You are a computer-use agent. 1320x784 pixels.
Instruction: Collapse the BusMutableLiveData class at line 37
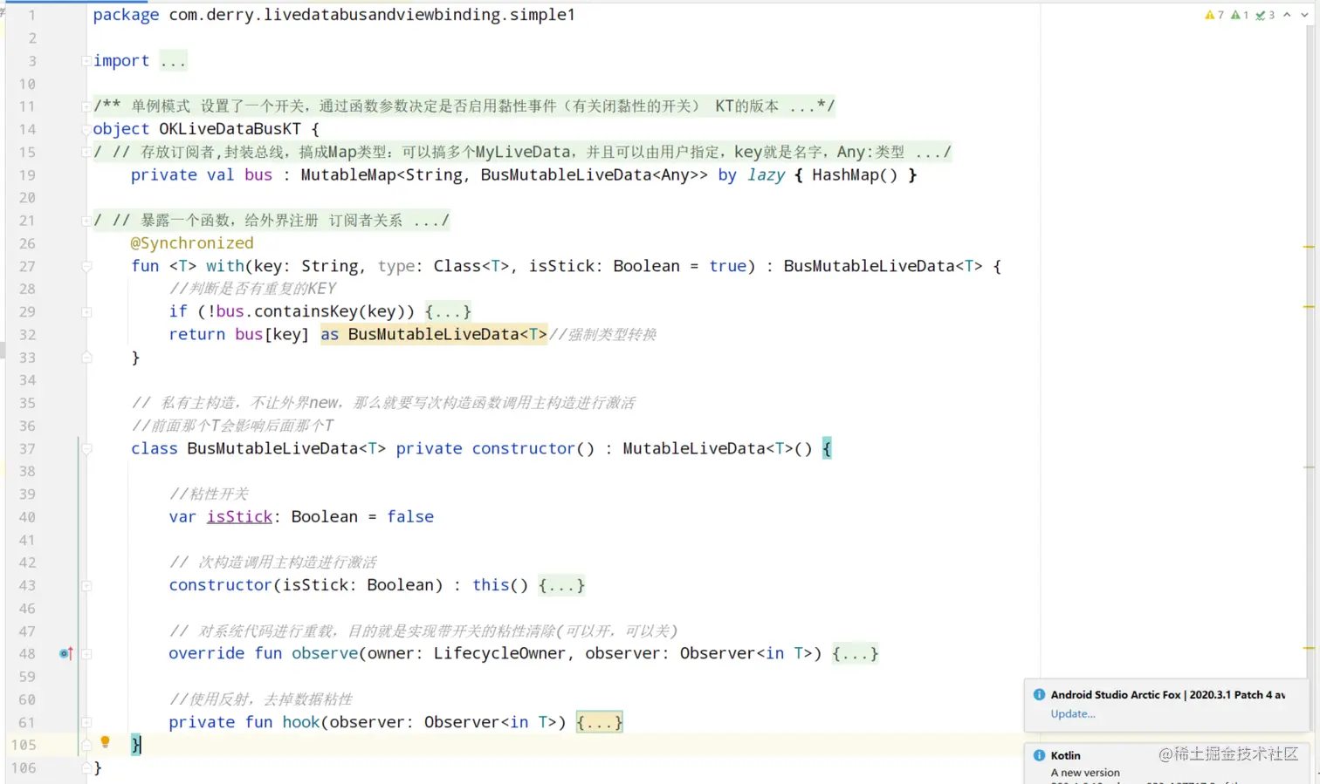(86, 448)
